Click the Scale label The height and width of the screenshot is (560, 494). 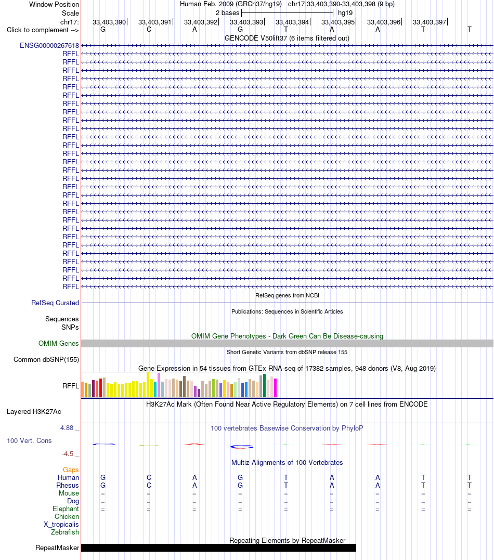[70, 13]
